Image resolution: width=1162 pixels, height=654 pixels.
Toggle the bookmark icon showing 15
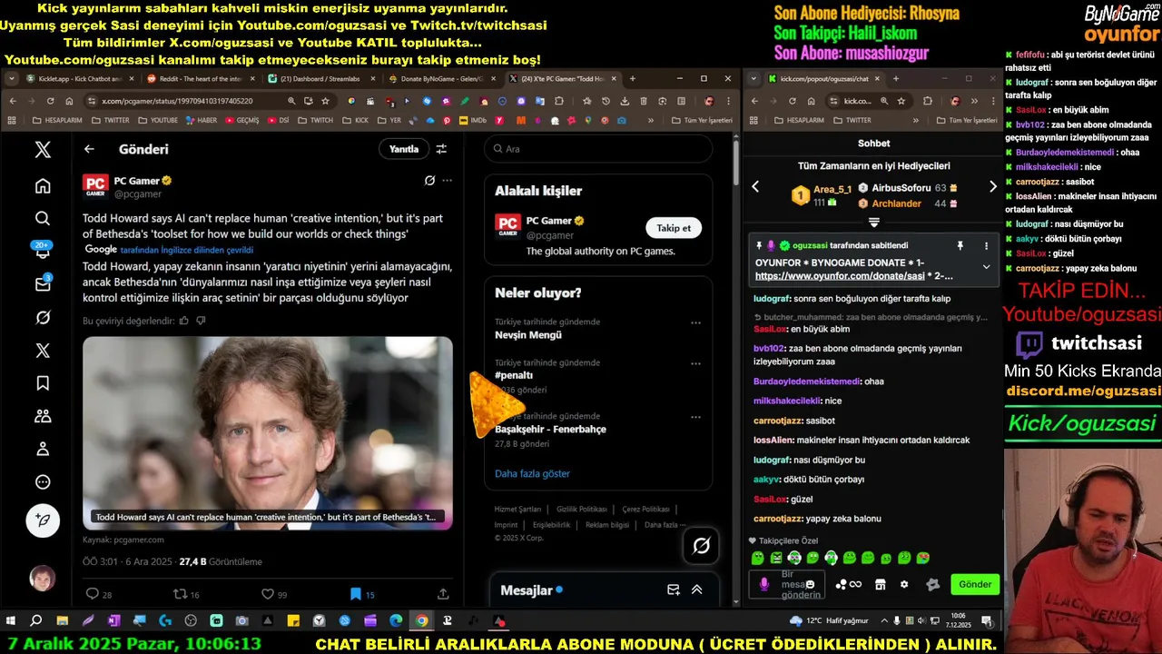[x=355, y=594]
